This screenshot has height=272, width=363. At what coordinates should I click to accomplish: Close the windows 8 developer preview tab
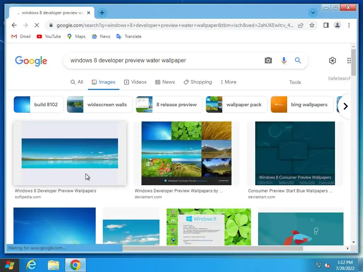tap(88, 13)
